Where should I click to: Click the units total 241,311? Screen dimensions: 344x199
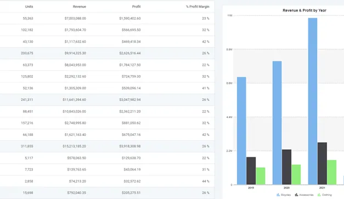click(27, 100)
